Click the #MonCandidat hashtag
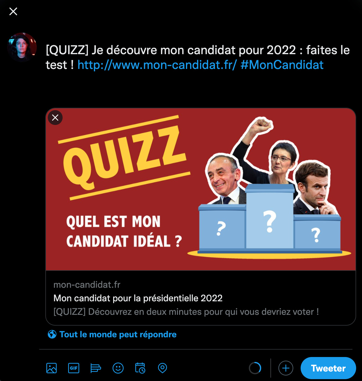362x381 pixels. [x=282, y=65]
